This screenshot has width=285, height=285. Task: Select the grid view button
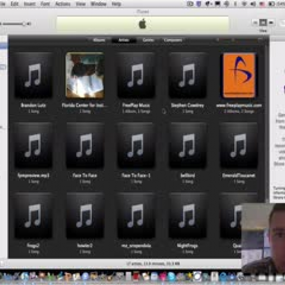[263, 23]
